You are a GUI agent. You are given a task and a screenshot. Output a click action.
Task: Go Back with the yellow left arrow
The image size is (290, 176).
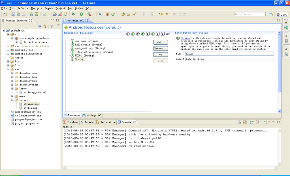tap(166, 14)
